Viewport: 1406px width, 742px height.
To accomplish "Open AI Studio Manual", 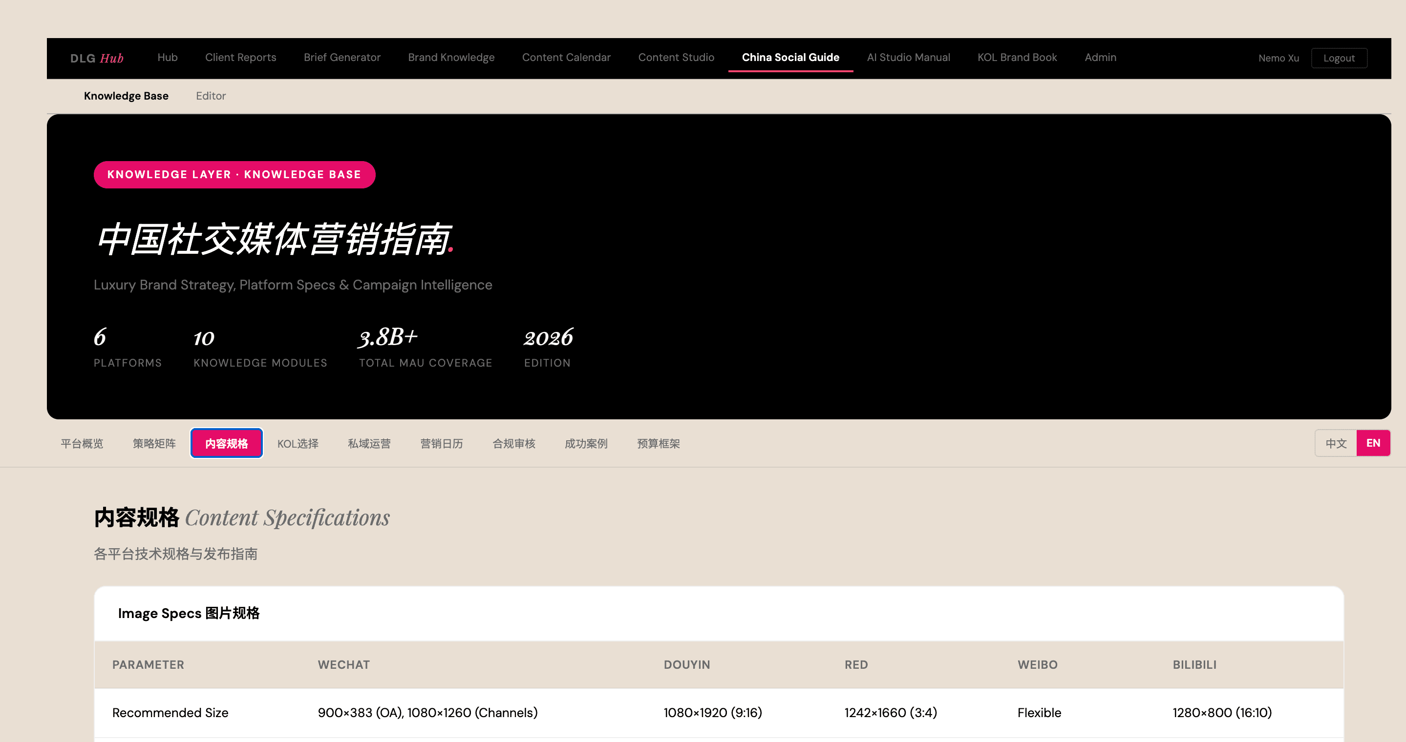I will click(x=908, y=57).
